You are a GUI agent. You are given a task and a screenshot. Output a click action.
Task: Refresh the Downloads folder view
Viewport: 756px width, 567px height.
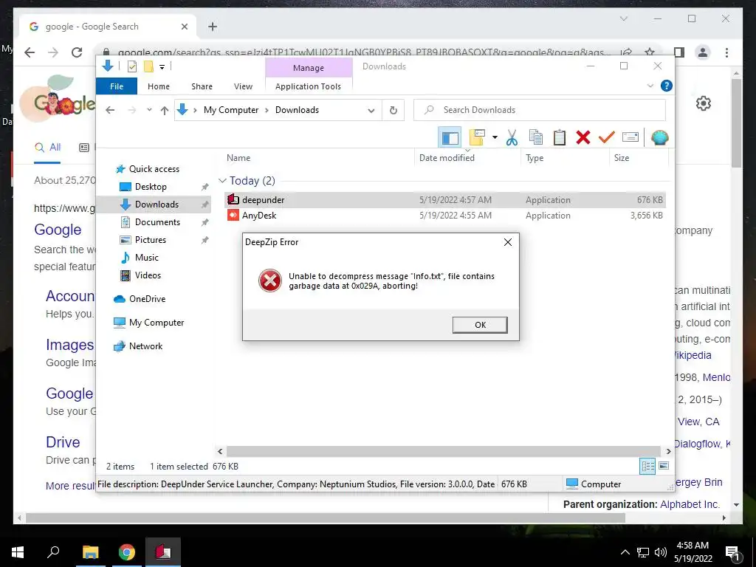[x=394, y=111]
